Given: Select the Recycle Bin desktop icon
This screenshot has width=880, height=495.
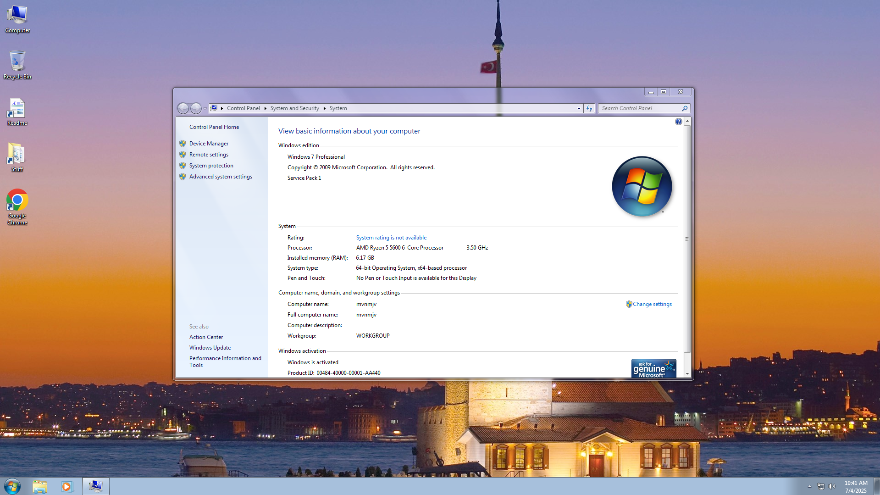Looking at the screenshot, I should pos(17,65).
